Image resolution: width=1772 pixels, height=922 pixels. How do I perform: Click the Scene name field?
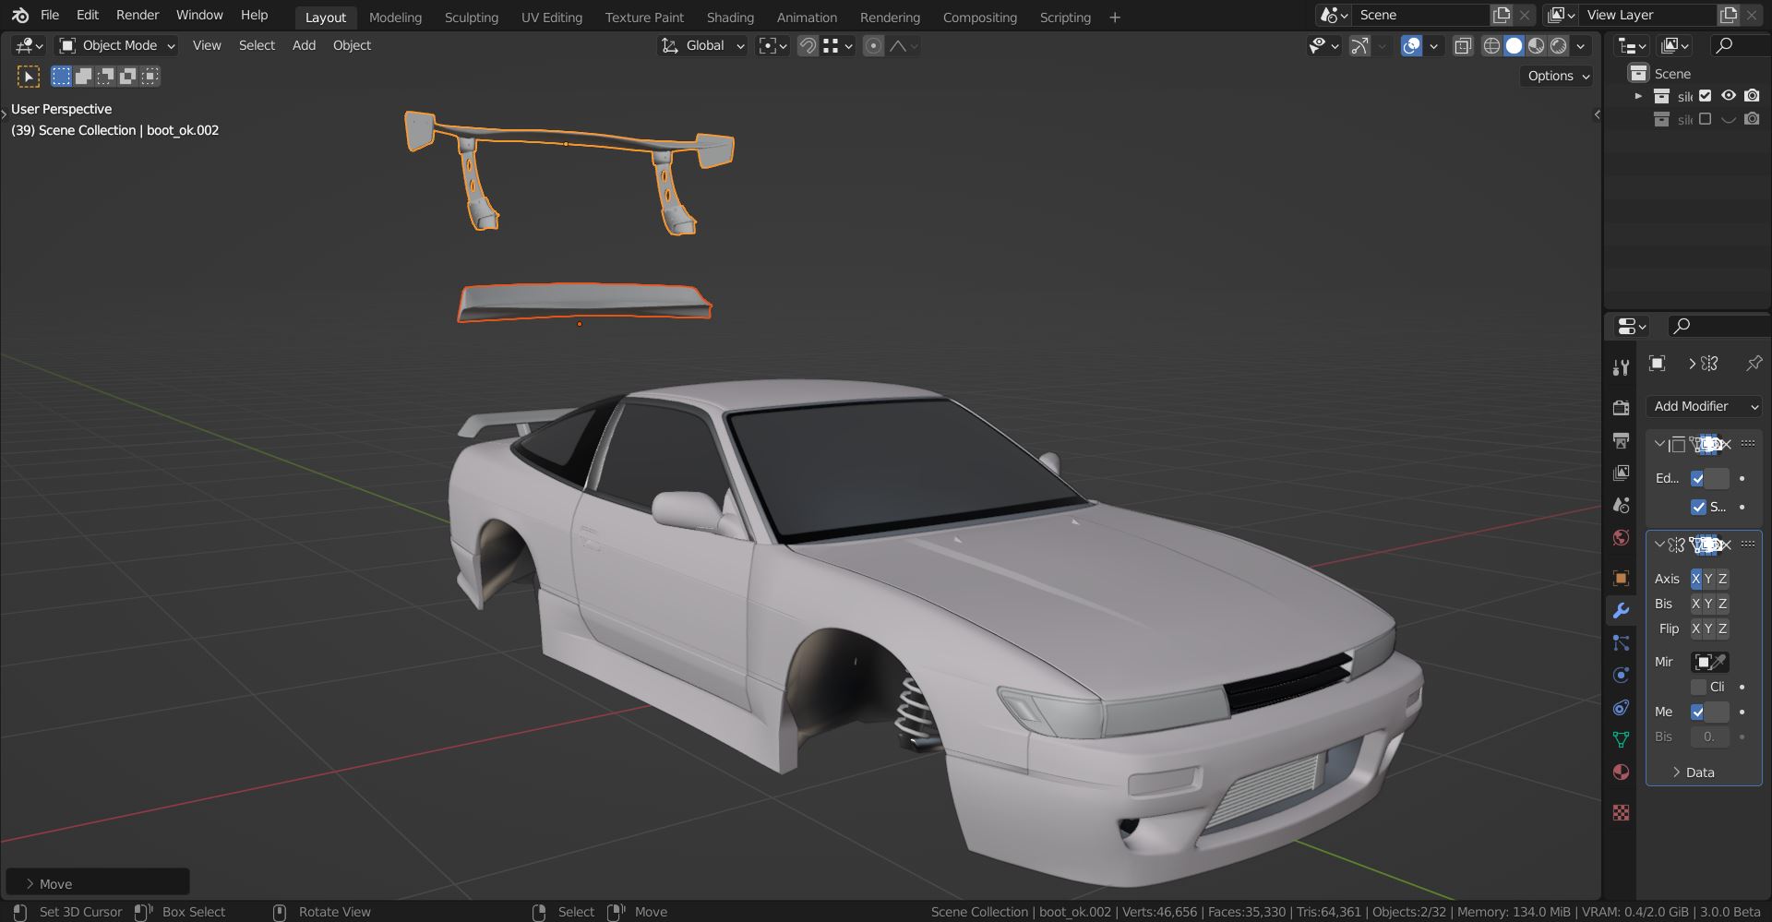click(x=1419, y=15)
